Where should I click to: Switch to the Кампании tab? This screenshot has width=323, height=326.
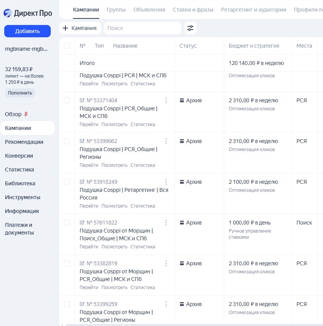(x=86, y=10)
